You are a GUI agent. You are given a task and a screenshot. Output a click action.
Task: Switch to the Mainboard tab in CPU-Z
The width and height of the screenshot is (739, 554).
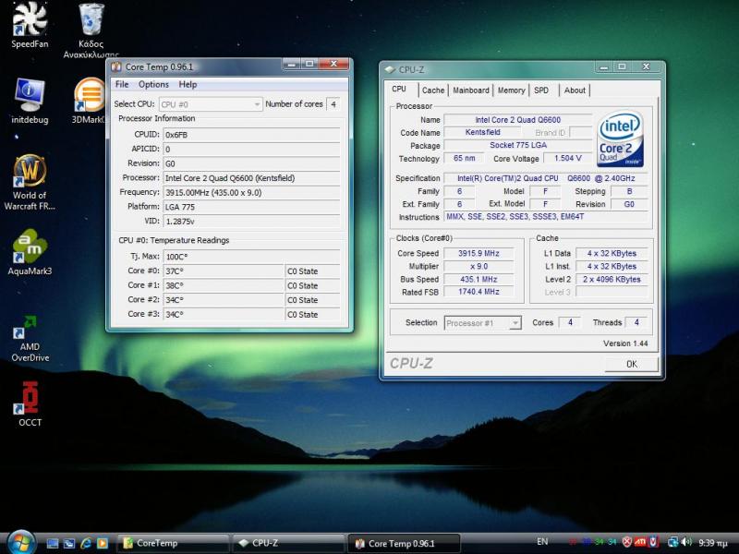point(471,90)
